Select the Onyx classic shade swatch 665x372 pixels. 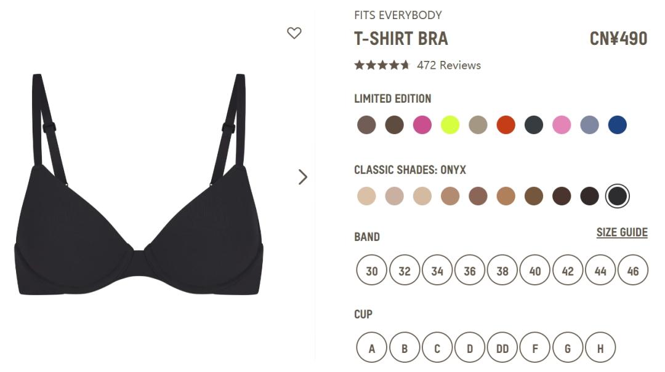point(617,196)
